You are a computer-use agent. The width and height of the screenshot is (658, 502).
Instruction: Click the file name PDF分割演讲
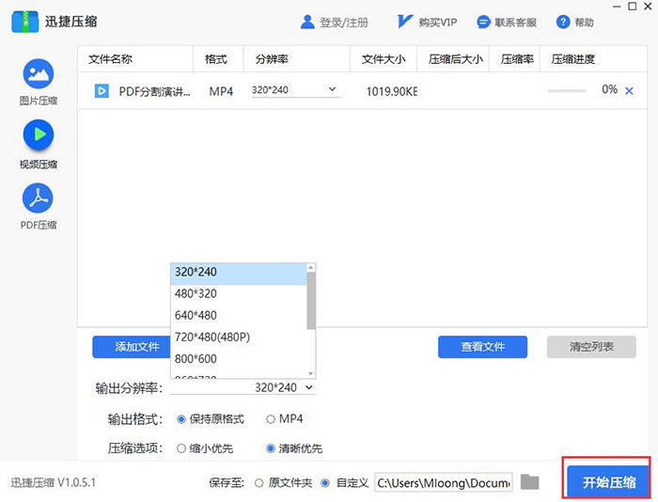(x=154, y=91)
